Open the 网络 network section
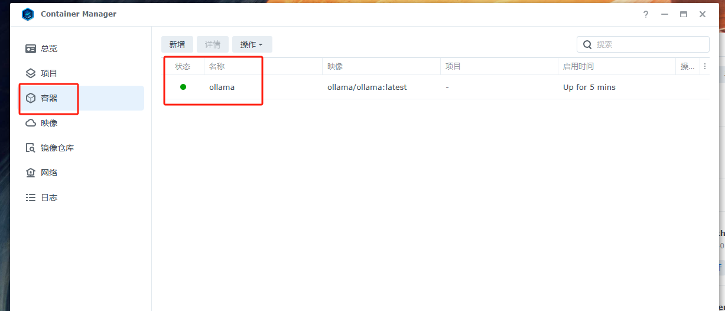 (x=81, y=173)
